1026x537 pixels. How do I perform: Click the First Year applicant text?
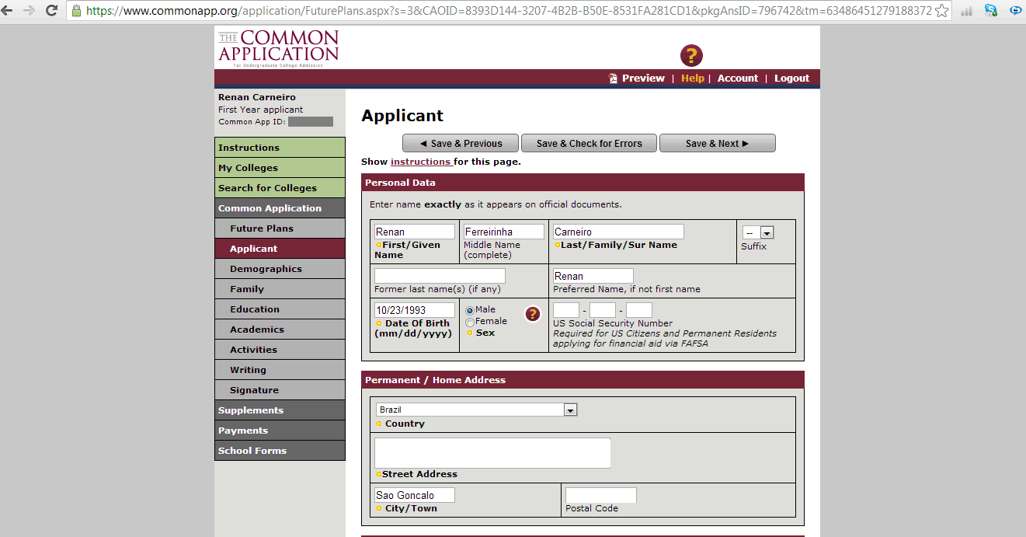click(260, 110)
